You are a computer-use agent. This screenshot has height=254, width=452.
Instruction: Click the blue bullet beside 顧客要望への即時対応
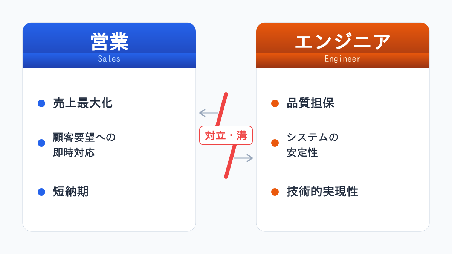pos(41,143)
